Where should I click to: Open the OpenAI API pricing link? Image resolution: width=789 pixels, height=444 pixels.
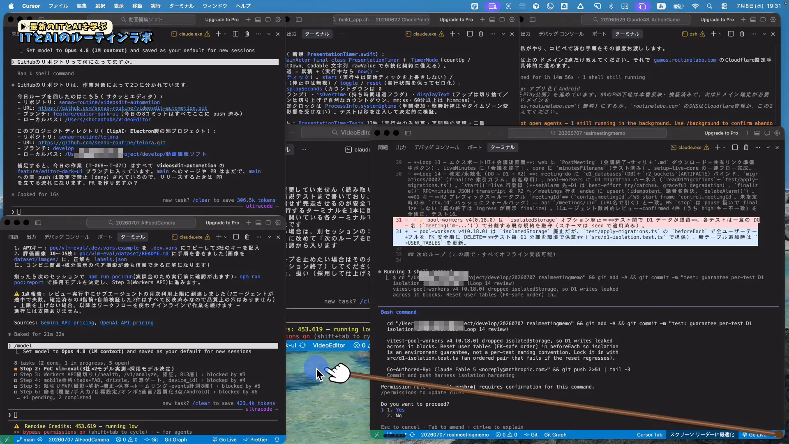pos(127,323)
